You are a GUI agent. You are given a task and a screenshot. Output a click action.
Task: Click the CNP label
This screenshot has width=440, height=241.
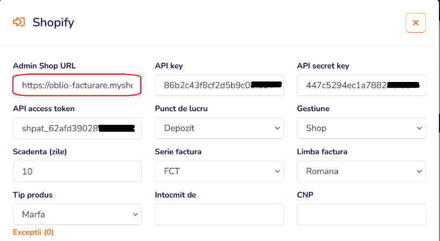pyautogui.click(x=305, y=195)
